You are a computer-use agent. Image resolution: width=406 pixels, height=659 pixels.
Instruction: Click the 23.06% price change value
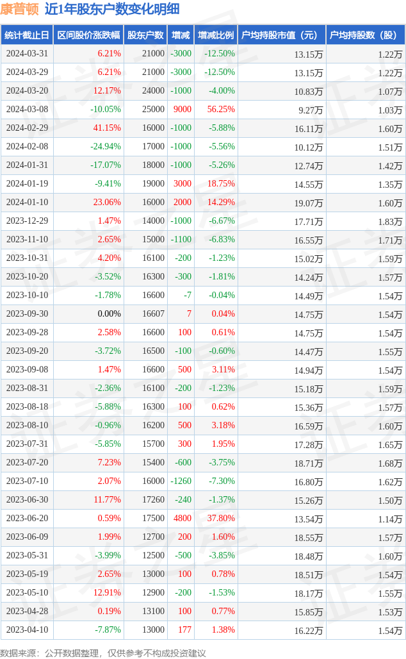(x=107, y=202)
